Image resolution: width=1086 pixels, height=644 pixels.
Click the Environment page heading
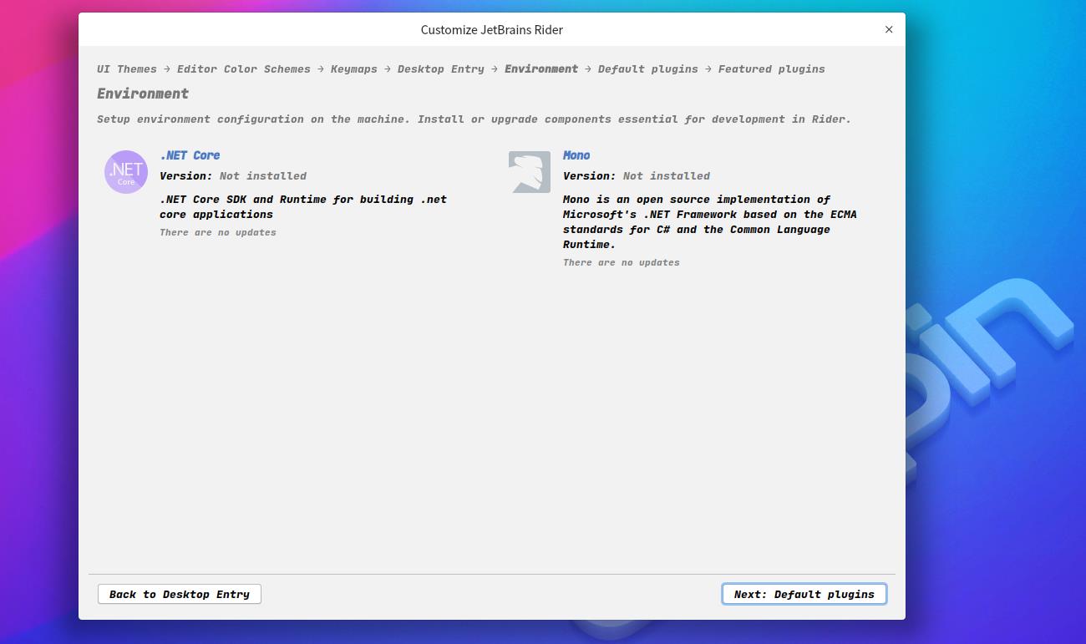[x=143, y=94]
